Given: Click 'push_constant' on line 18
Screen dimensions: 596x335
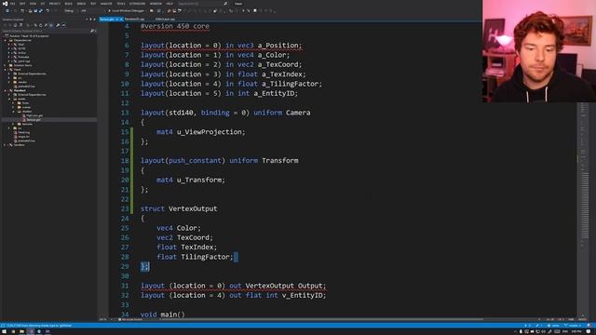Looking at the screenshot, I should pyautogui.click(x=195, y=160).
